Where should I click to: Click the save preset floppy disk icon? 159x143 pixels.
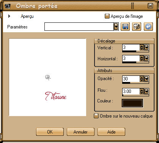point(125,27)
